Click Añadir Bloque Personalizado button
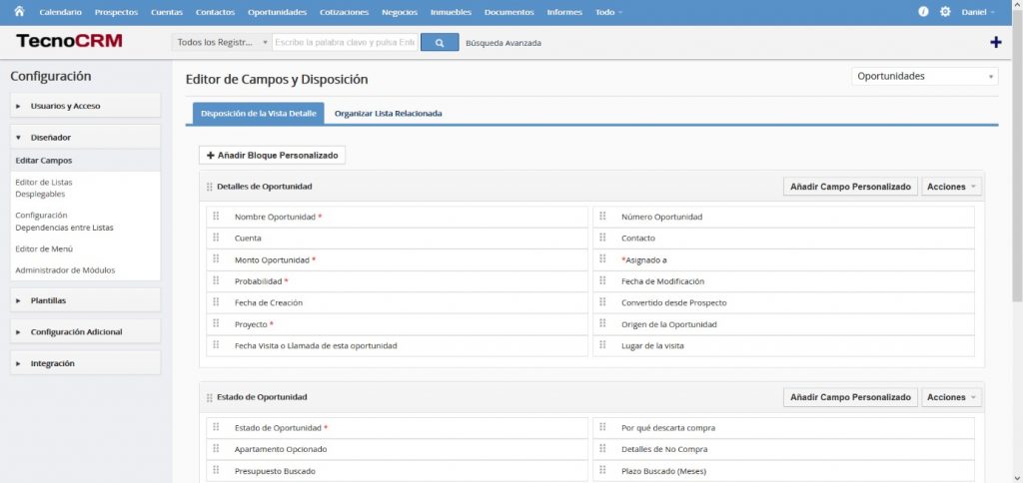 click(x=273, y=156)
